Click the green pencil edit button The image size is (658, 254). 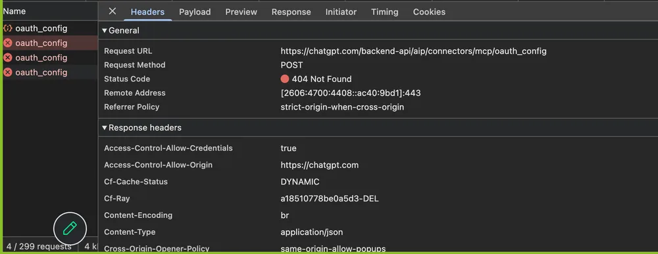[70, 228]
